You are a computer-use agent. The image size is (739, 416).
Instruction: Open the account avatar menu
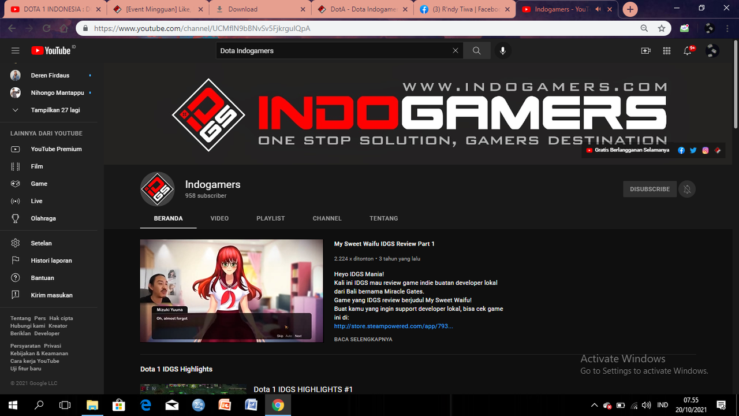[x=712, y=51]
